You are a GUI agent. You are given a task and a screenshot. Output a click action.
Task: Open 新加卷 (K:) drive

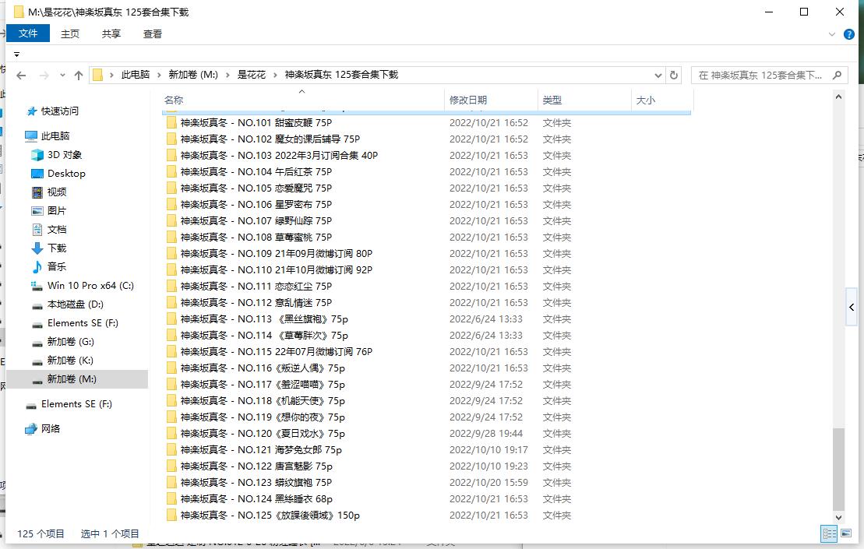click(70, 361)
